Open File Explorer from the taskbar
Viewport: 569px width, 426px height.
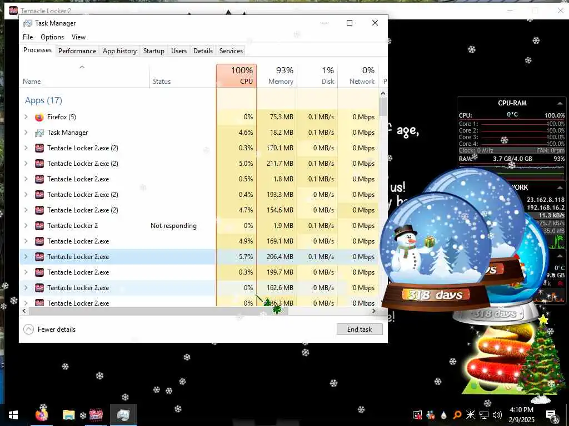[68, 415]
